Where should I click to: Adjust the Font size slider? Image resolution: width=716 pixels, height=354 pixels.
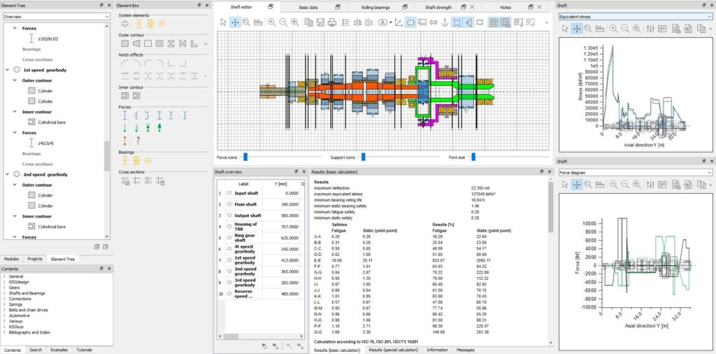(473, 157)
